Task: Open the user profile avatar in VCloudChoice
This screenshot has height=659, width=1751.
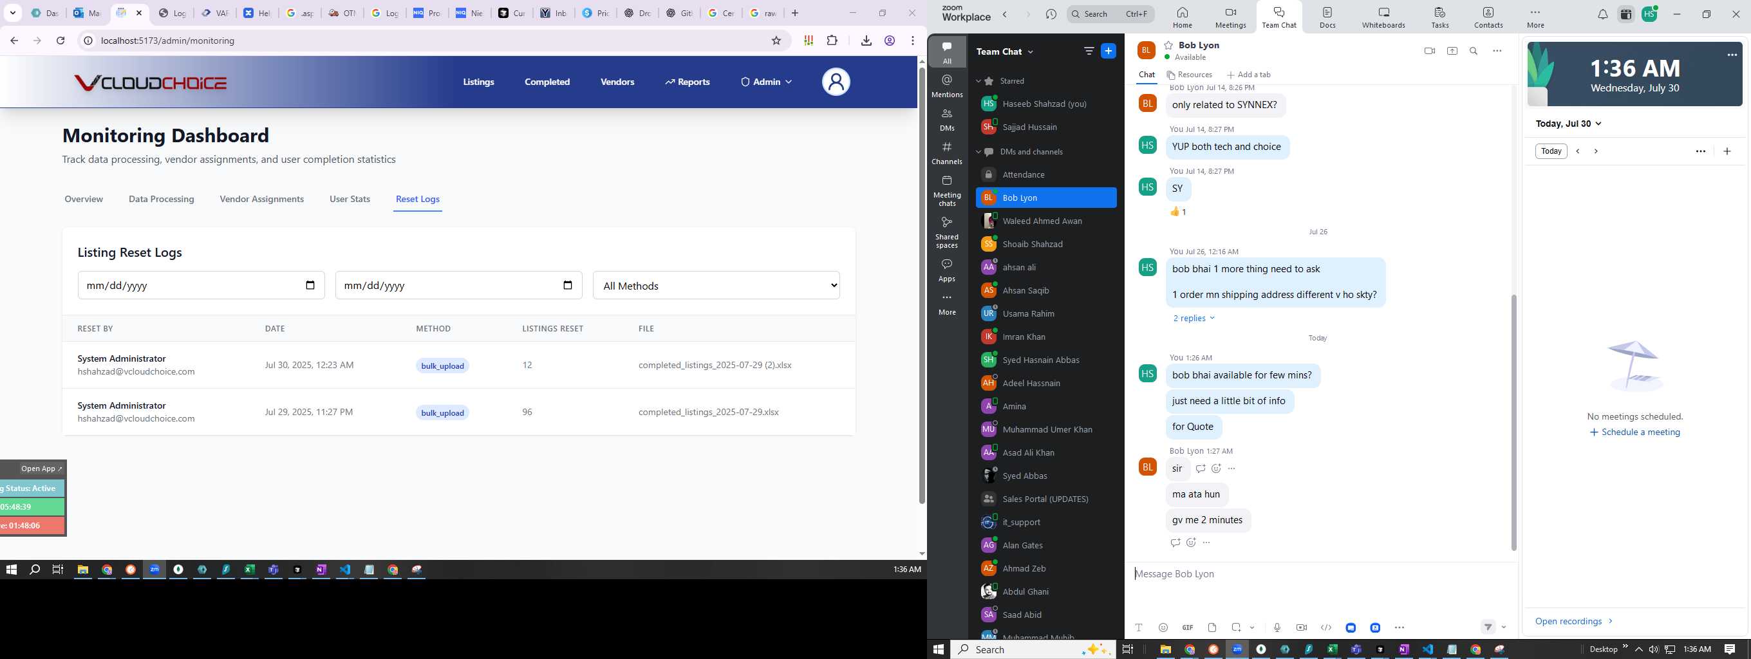Action: (836, 82)
